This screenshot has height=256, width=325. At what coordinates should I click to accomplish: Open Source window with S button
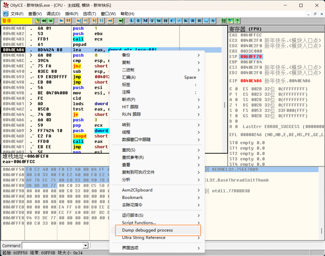point(213,21)
